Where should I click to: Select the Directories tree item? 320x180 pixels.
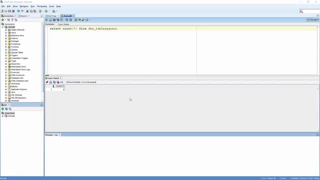15,83
